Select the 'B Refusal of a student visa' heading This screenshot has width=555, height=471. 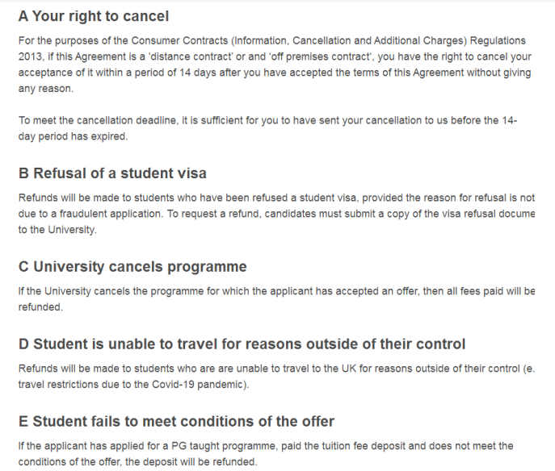coord(112,173)
